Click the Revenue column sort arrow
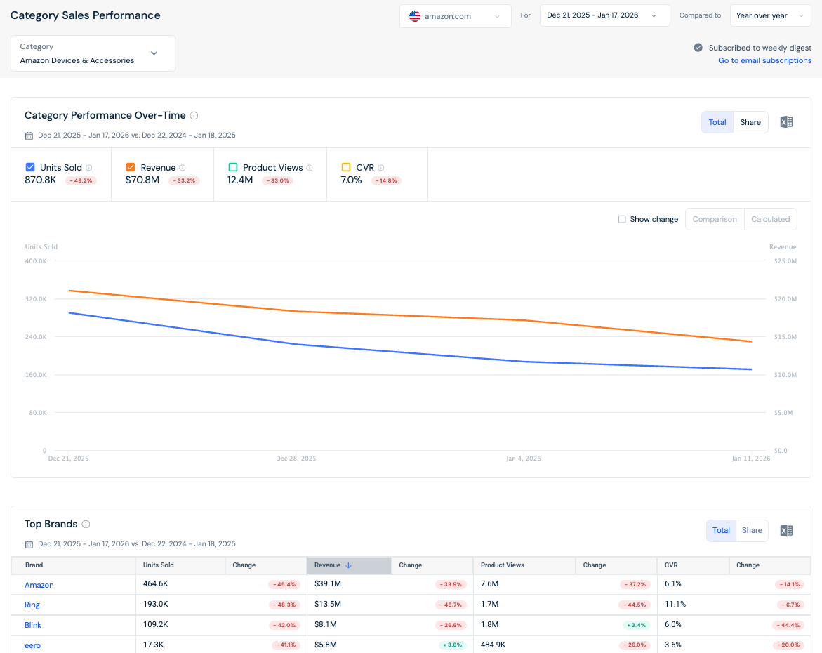Viewport: 822px width, 653px height. [x=349, y=565]
